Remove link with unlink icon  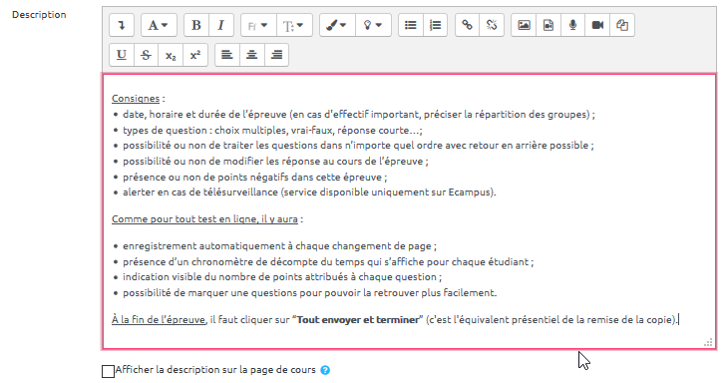[492, 25]
